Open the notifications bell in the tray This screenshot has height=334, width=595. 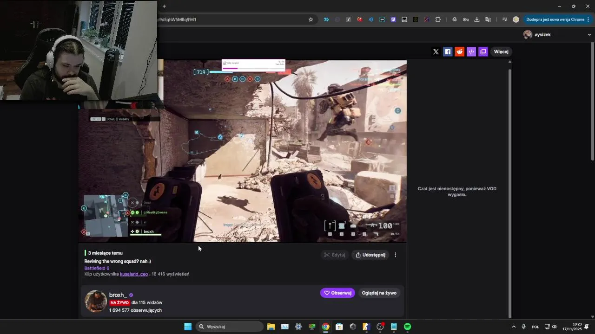(587, 327)
